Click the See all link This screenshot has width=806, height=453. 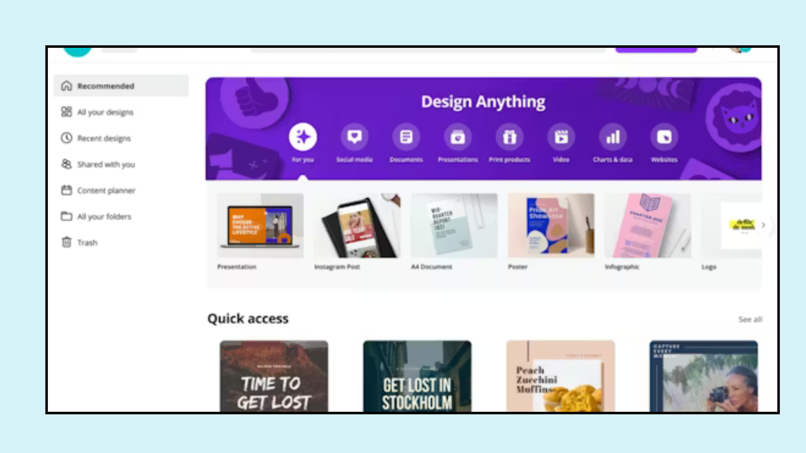click(x=750, y=319)
